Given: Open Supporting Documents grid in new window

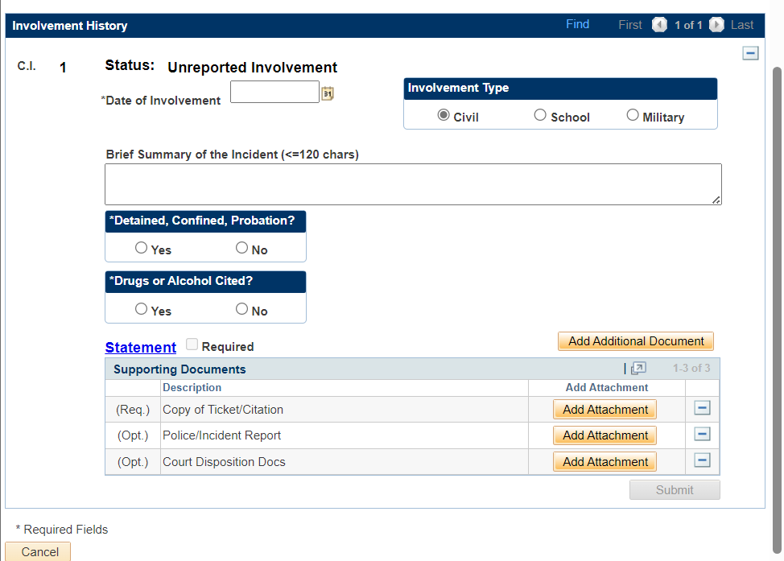Looking at the screenshot, I should (638, 369).
